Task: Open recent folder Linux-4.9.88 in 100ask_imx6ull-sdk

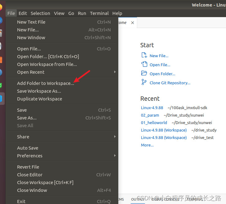Action: [x=152, y=108]
